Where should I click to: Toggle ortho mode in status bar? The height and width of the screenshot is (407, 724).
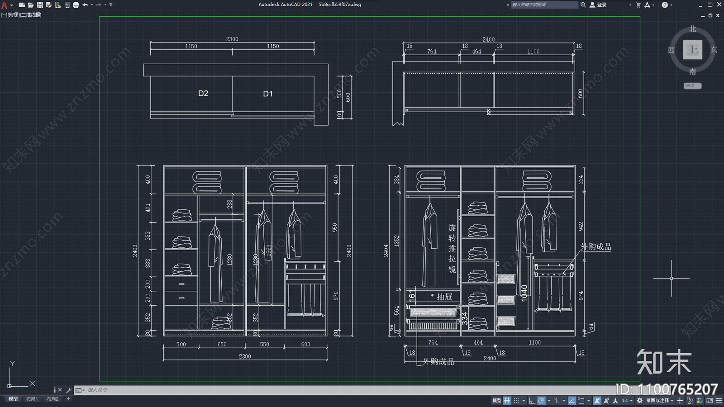pyautogui.click(x=532, y=400)
